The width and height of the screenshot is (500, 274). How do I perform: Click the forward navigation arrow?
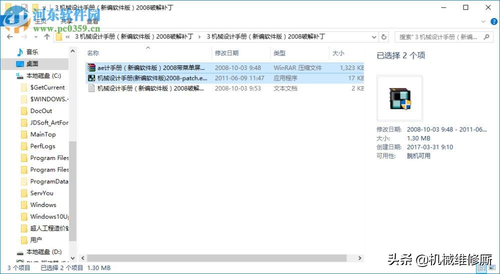tap(24, 36)
